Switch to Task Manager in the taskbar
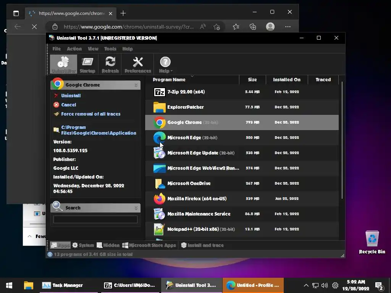This screenshot has height=293, width=391. [x=69, y=285]
